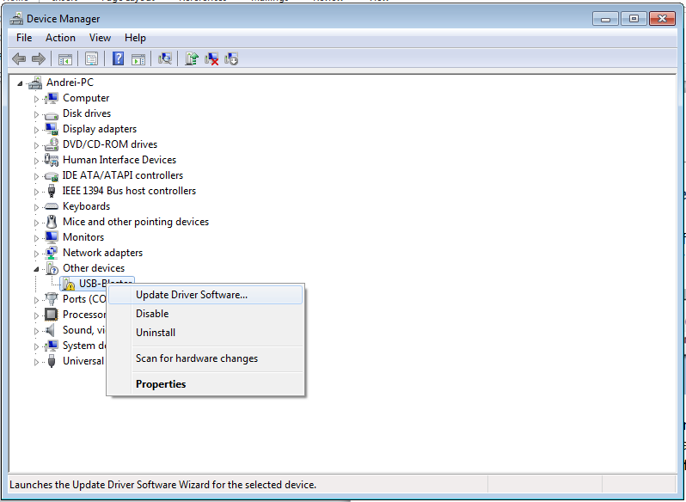Click the Human Interface Devices icon
The width and height of the screenshot is (686, 502).
point(52,160)
